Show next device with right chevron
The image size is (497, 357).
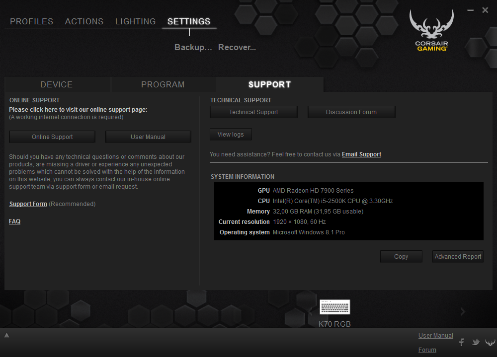(463, 312)
